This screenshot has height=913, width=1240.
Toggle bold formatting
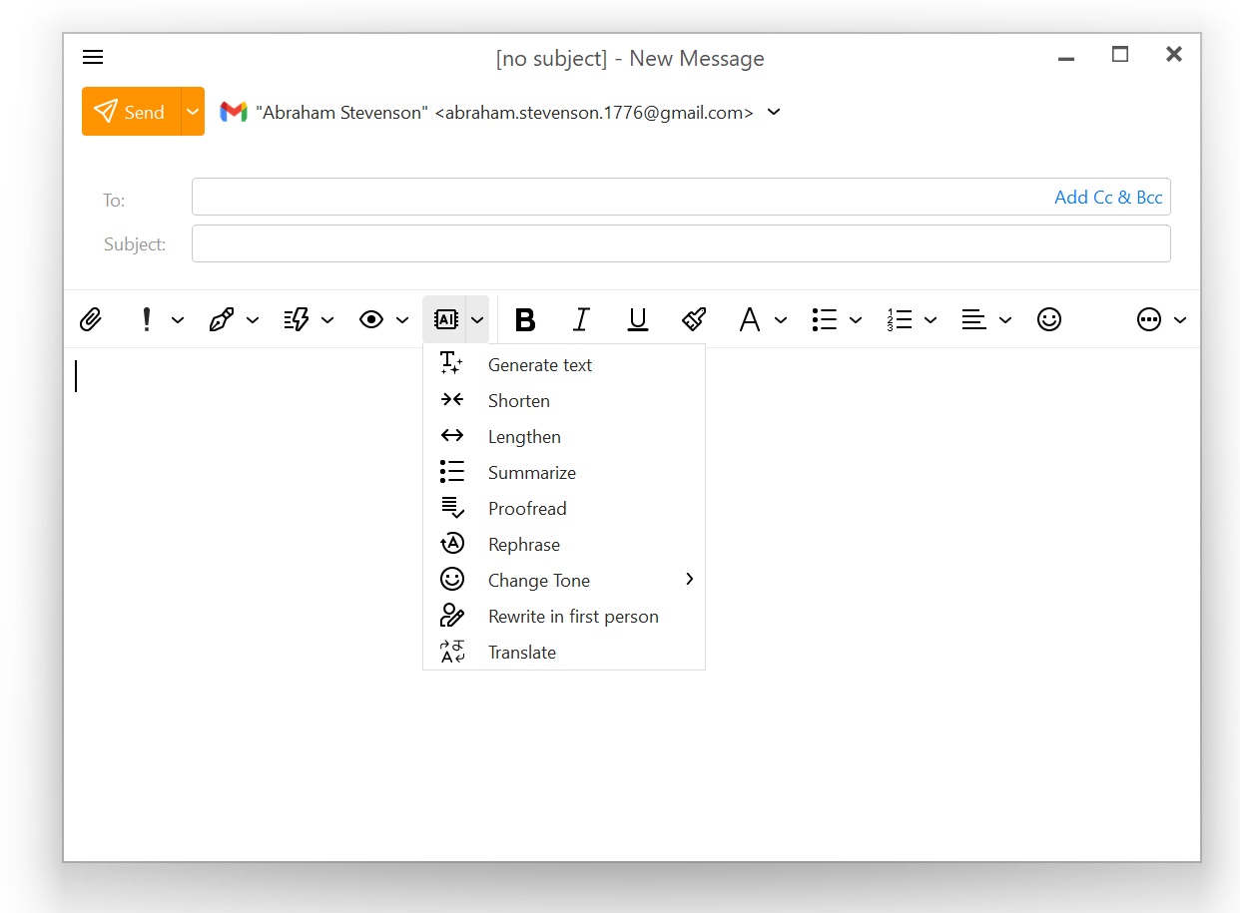click(x=525, y=319)
